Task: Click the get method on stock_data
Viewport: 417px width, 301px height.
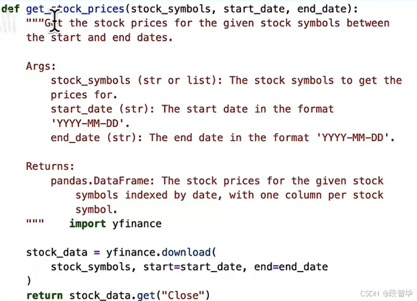Action: point(146,296)
